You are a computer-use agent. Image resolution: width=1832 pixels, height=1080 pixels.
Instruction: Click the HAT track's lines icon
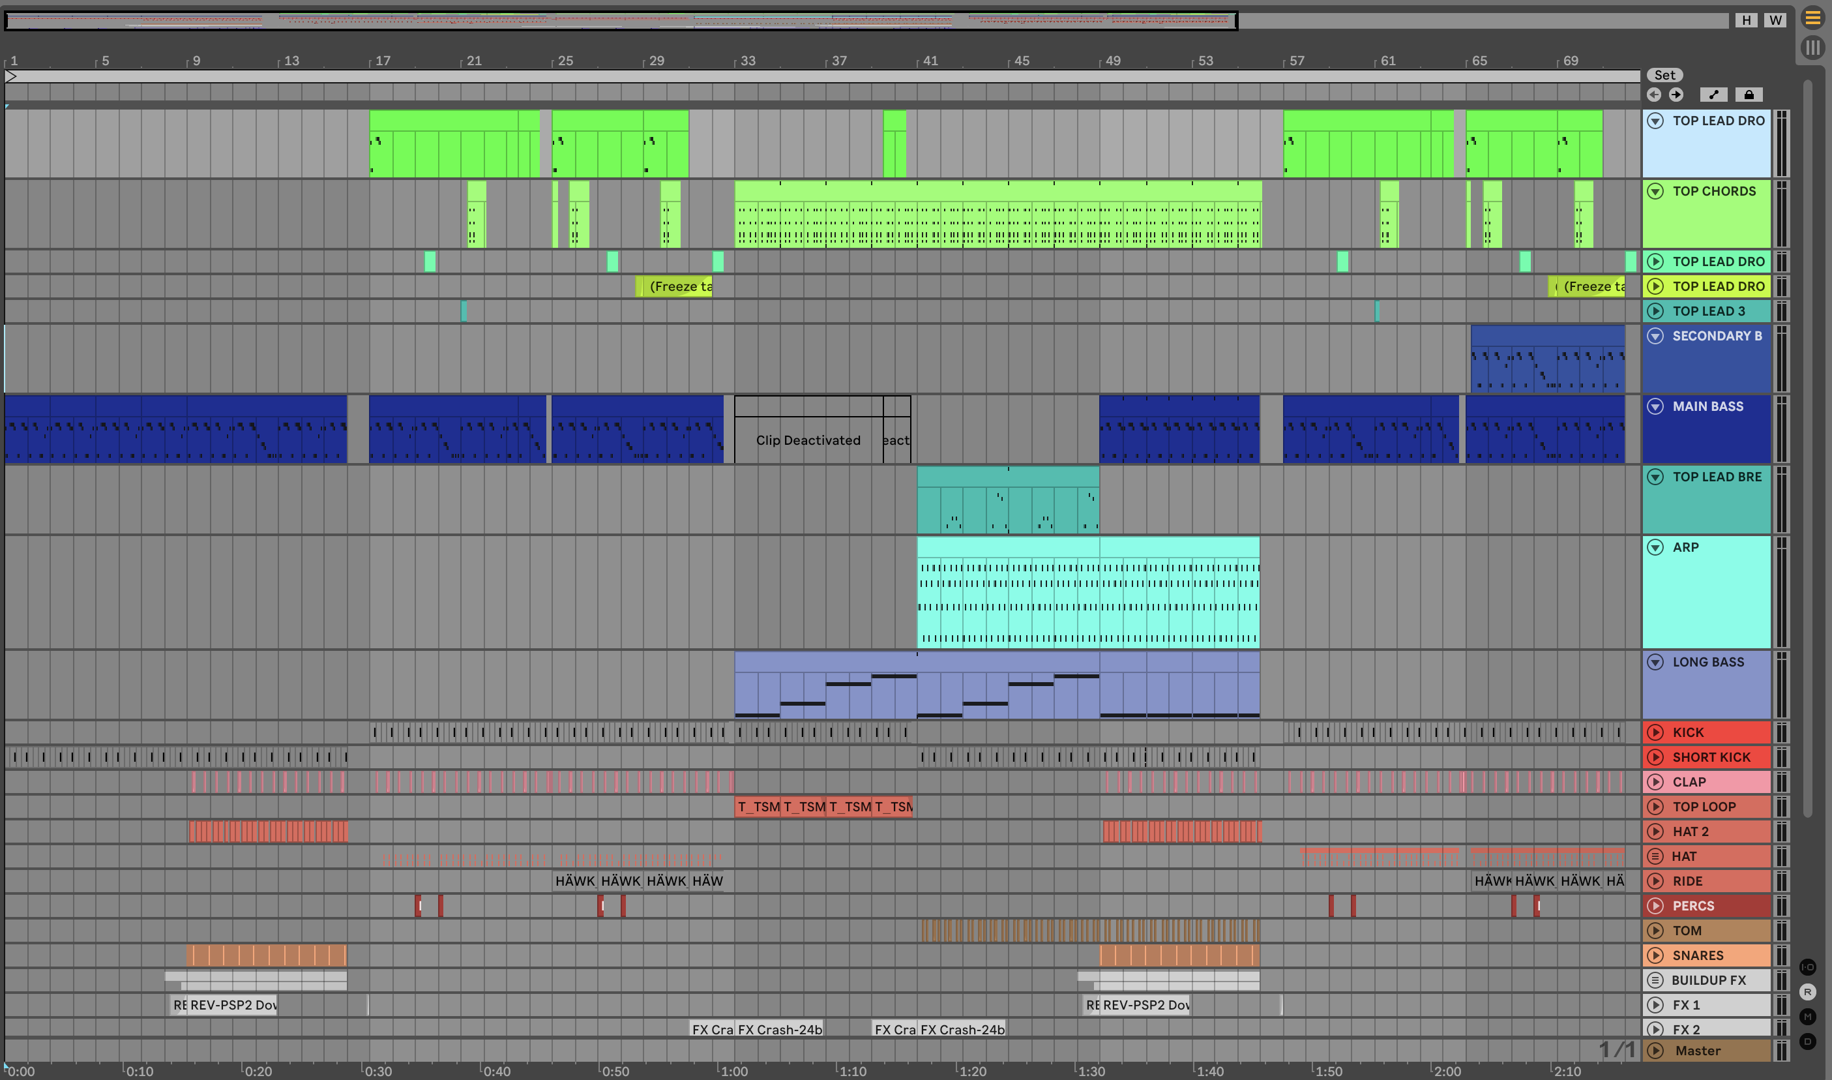click(x=1655, y=856)
